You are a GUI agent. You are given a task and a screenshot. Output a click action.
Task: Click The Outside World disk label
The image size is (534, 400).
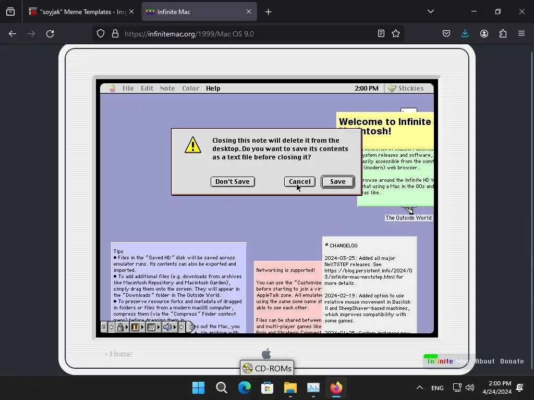[x=408, y=218]
